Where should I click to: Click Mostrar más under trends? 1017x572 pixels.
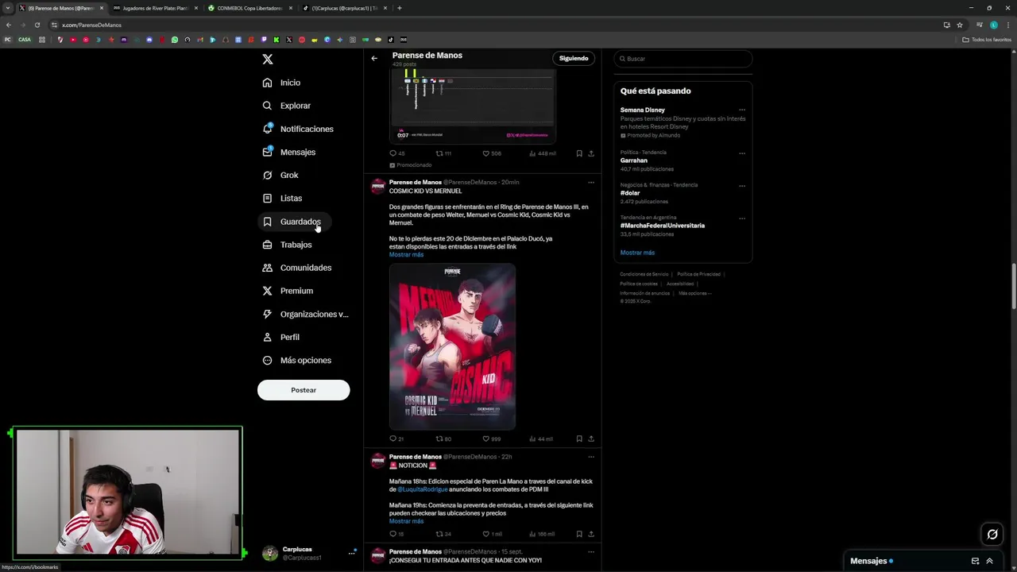[637, 253]
